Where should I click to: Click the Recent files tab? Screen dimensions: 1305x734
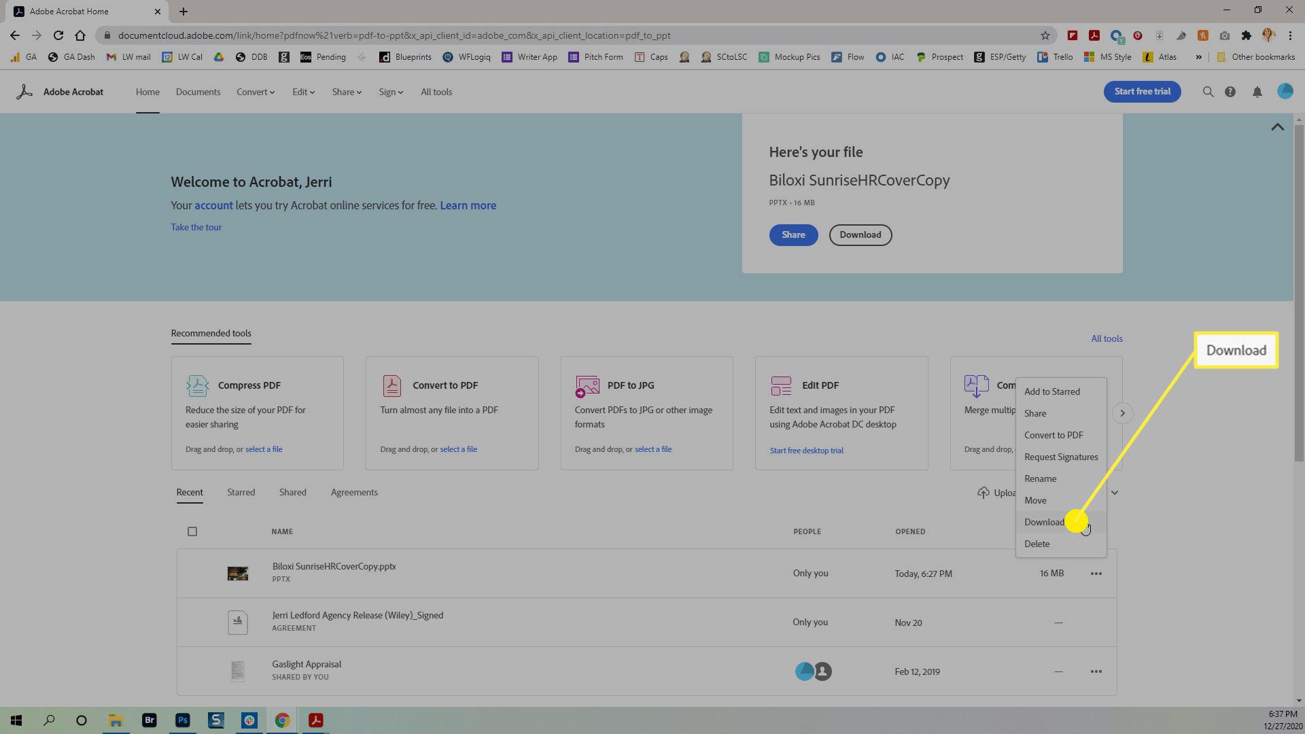[189, 492]
